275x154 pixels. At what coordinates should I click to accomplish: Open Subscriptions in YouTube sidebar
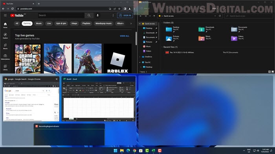(x=5, y=57)
